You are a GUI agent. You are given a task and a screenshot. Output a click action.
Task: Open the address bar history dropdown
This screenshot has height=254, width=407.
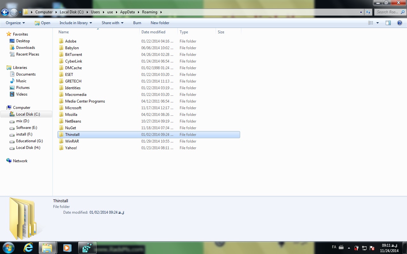pyautogui.click(x=361, y=12)
